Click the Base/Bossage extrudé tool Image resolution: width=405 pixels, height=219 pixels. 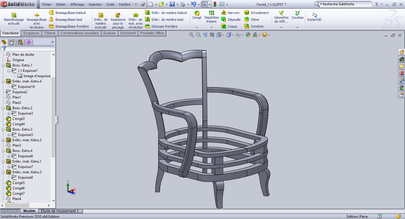[13, 19]
